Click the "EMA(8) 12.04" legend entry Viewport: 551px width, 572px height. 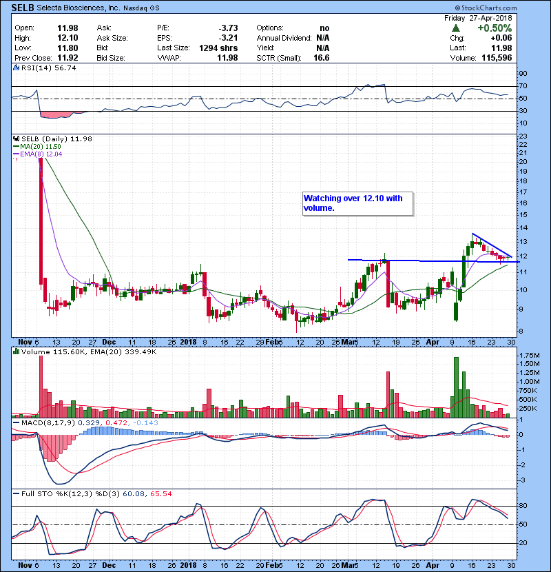pyautogui.click(x=41, y=154)
